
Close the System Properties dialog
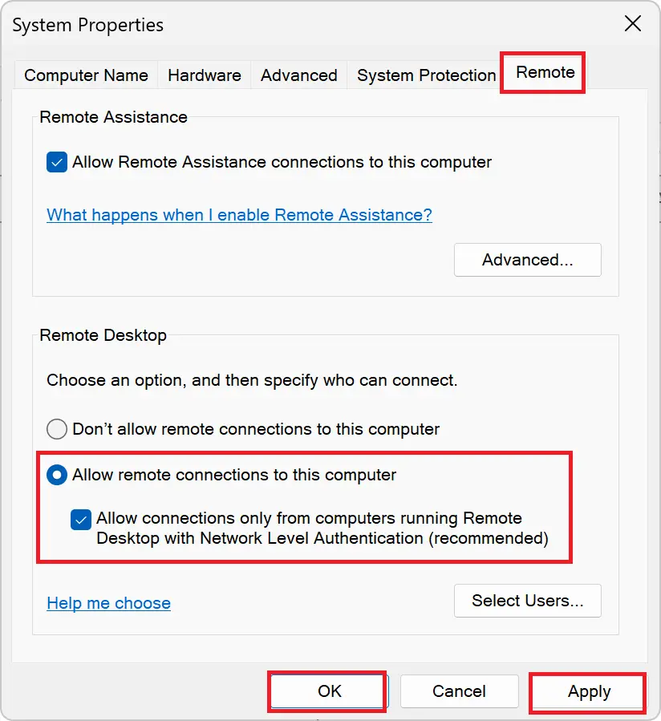632,23
